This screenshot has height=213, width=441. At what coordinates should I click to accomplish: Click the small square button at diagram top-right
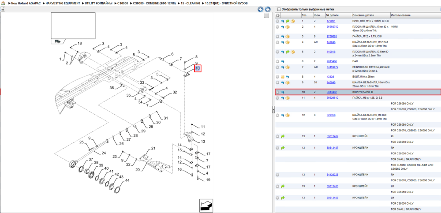coord(267,16)
